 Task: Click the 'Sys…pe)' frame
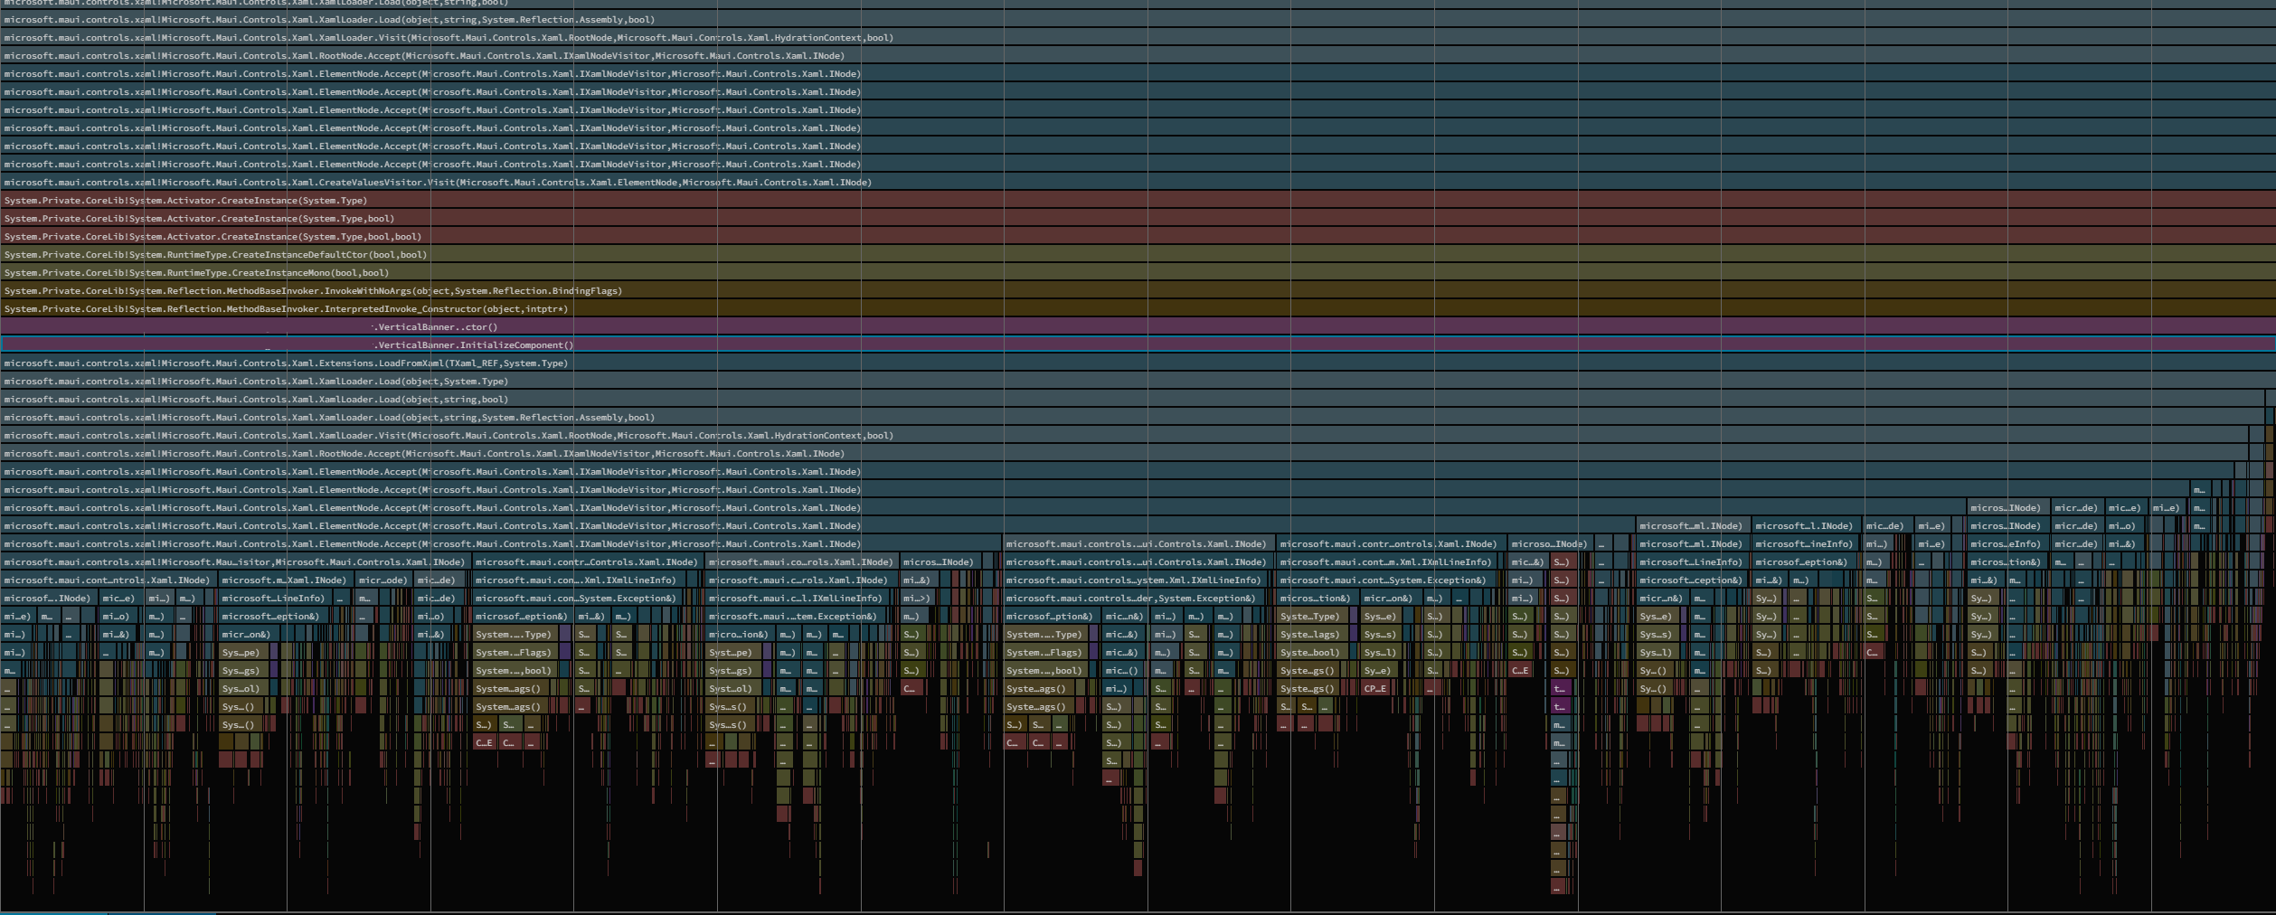click(242, 652)
